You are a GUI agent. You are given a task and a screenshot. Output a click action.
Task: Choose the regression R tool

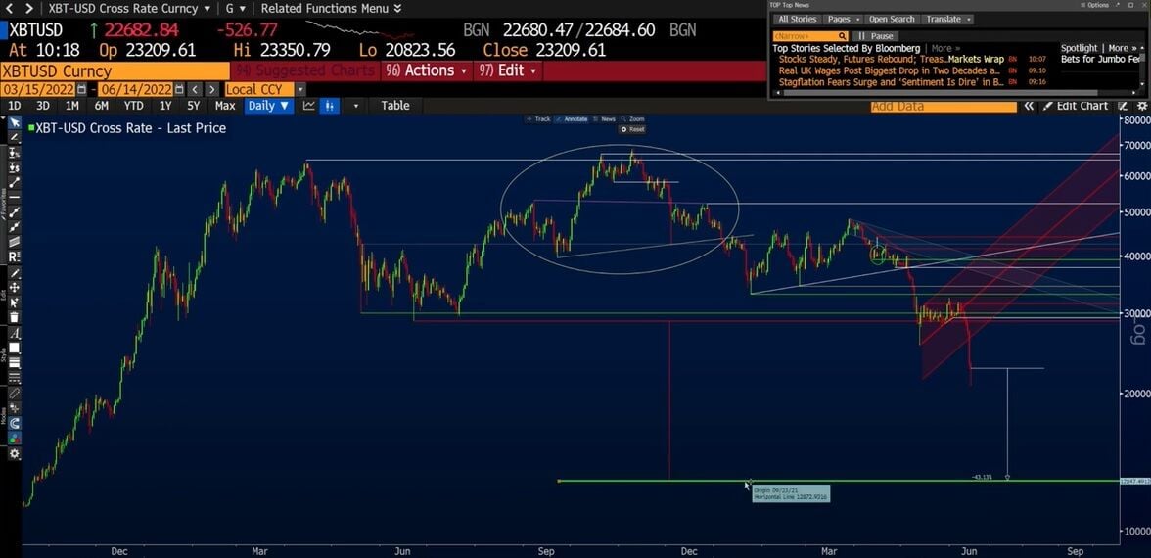tap(15, 256)
